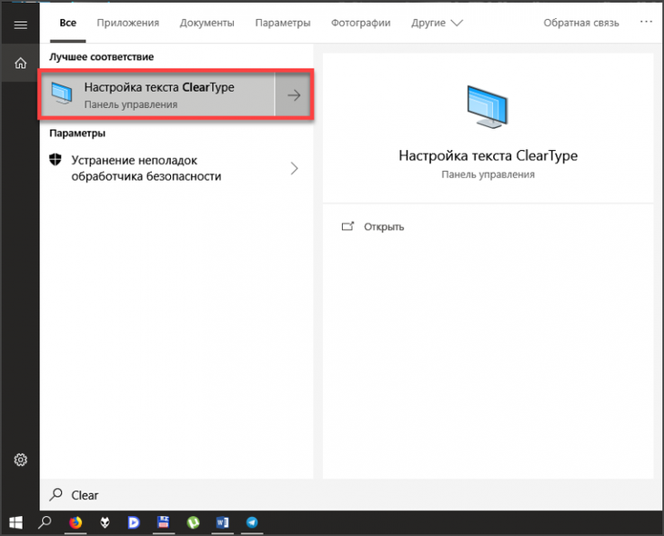664x536 pixels.
Task: Expand ClearType result with arrow button
Action: point(294,95)
